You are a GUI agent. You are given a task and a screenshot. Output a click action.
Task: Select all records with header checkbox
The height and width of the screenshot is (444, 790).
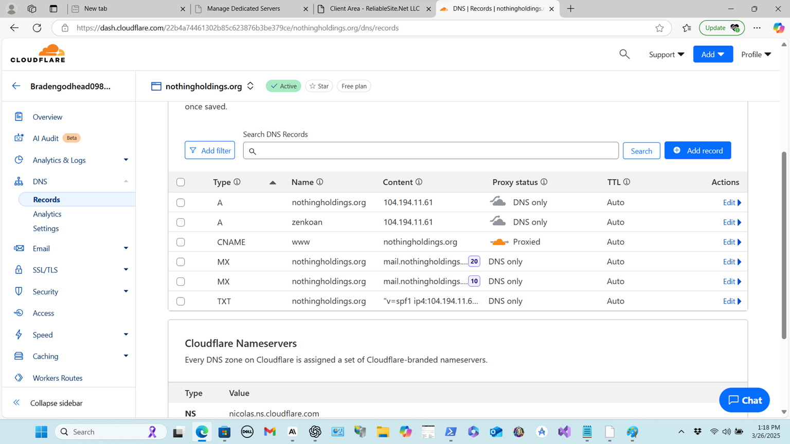tap(181, 182)
